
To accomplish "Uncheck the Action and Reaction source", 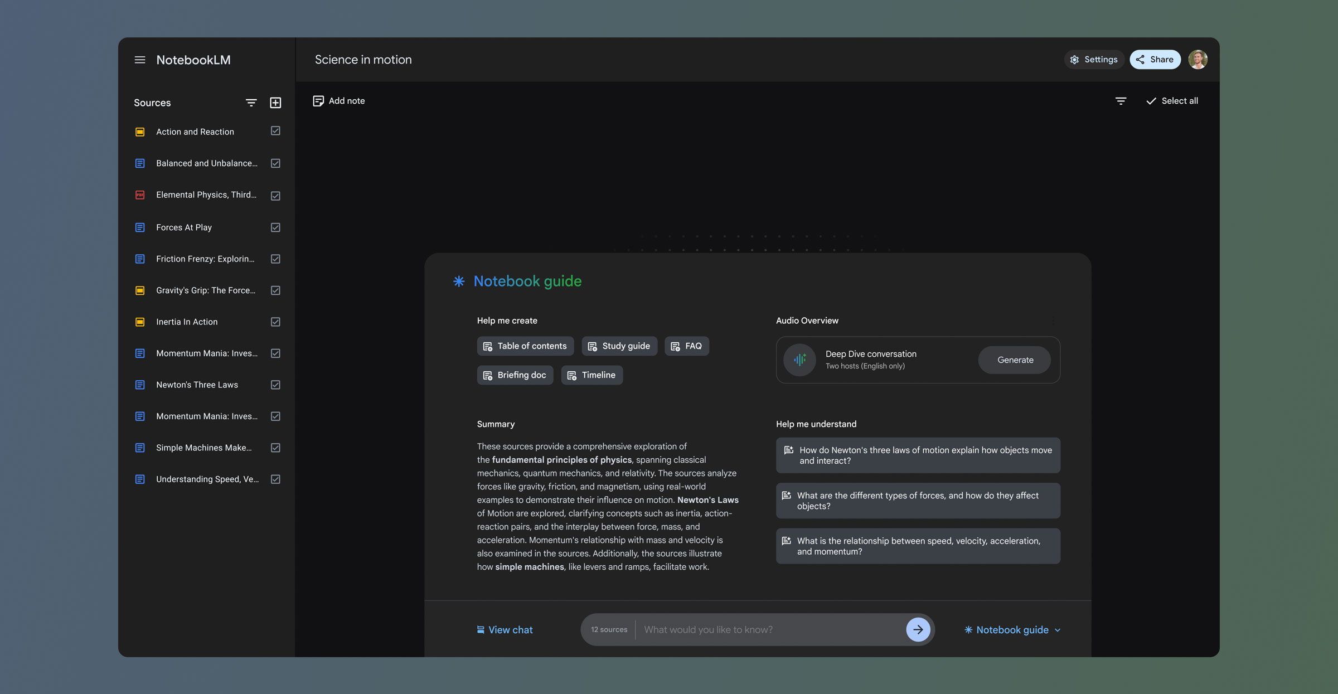I will [275, 131].
